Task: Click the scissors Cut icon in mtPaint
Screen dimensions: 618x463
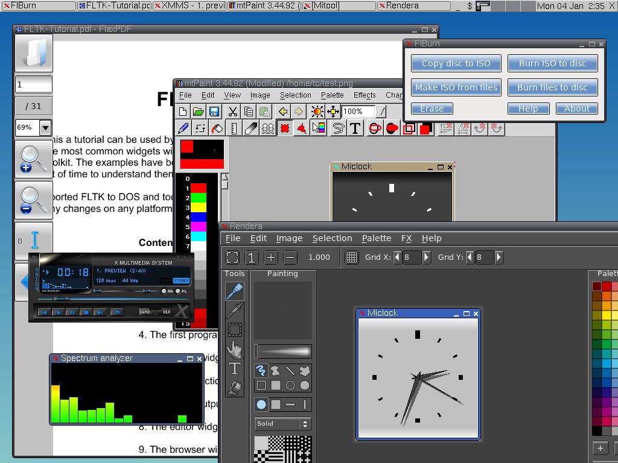Action: pos(232,112)
